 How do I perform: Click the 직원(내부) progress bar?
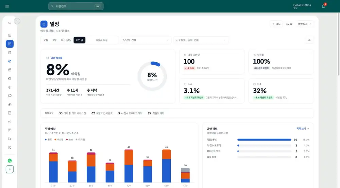point(264,140)
